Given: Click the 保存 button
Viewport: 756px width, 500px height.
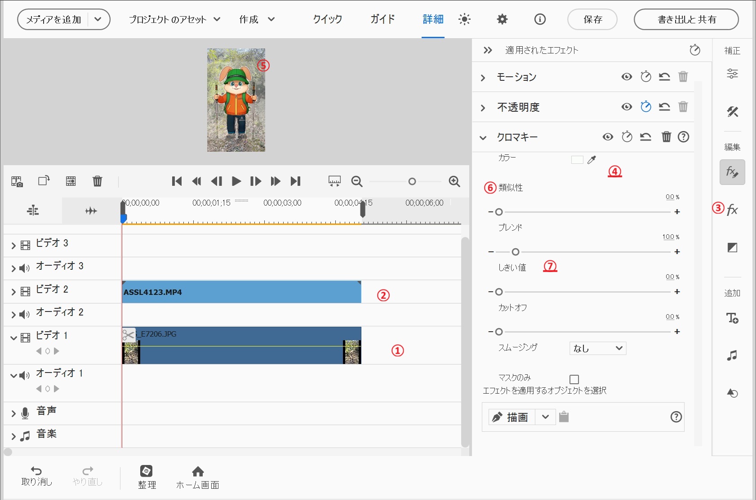Looking at the screenshot, I should (592, 20).
